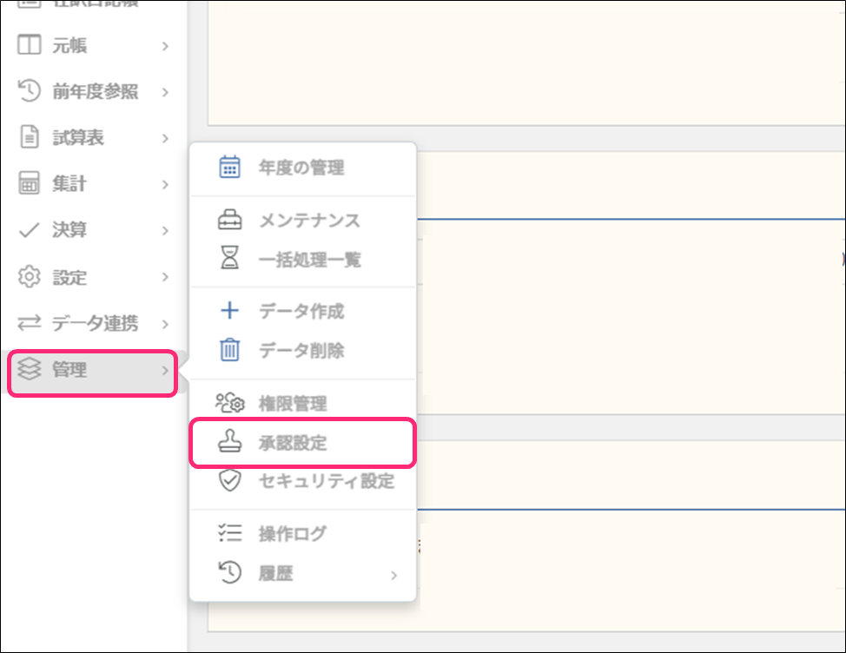Click the people-gear icon for 権限管理
This screenshot has height=653, width=846.
point(229,403)
